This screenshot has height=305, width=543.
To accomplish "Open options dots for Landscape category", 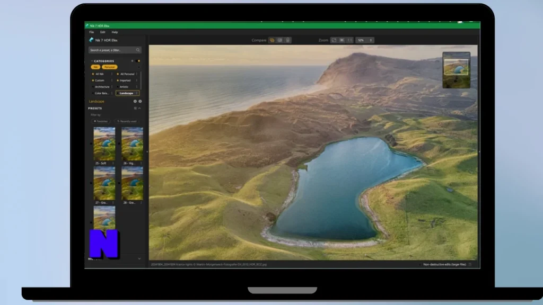I will (x=137, y=93).
